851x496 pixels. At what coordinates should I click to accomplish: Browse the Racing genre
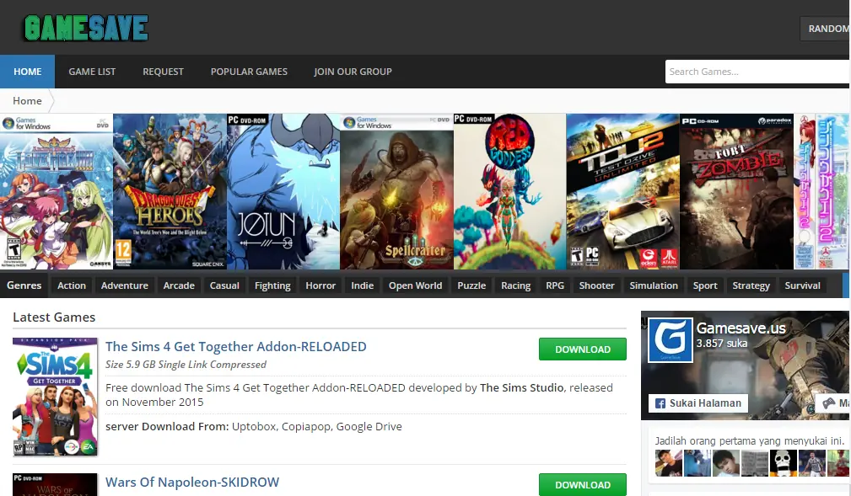coord(515,285)
